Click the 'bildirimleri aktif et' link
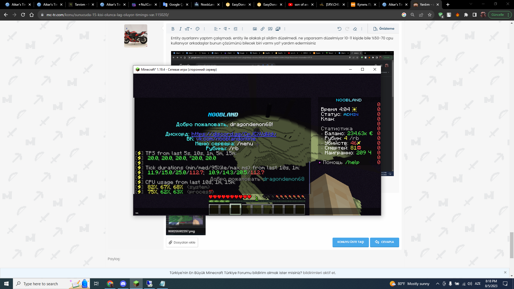The height and width of the screenshot is (289, 514). (x=319, y=273)
